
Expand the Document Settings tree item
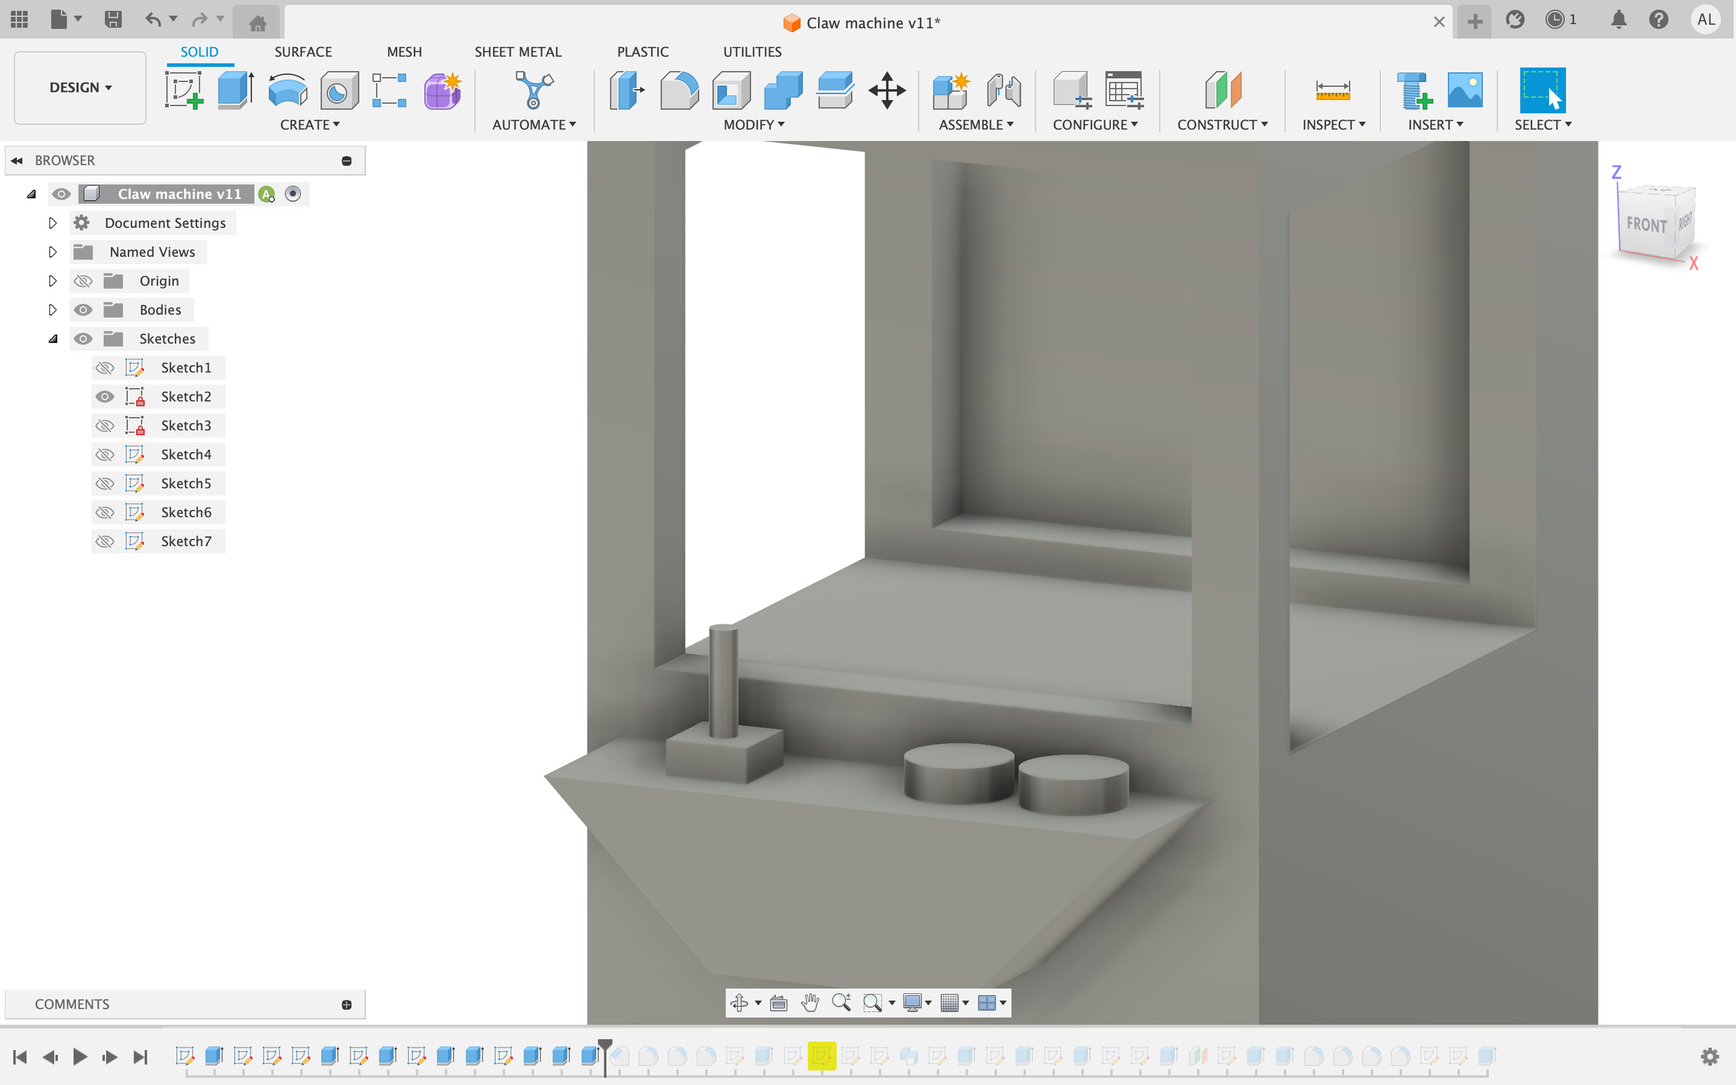point(53,223)
